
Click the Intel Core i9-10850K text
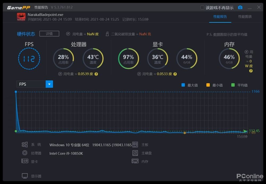(x=66, y=154)
